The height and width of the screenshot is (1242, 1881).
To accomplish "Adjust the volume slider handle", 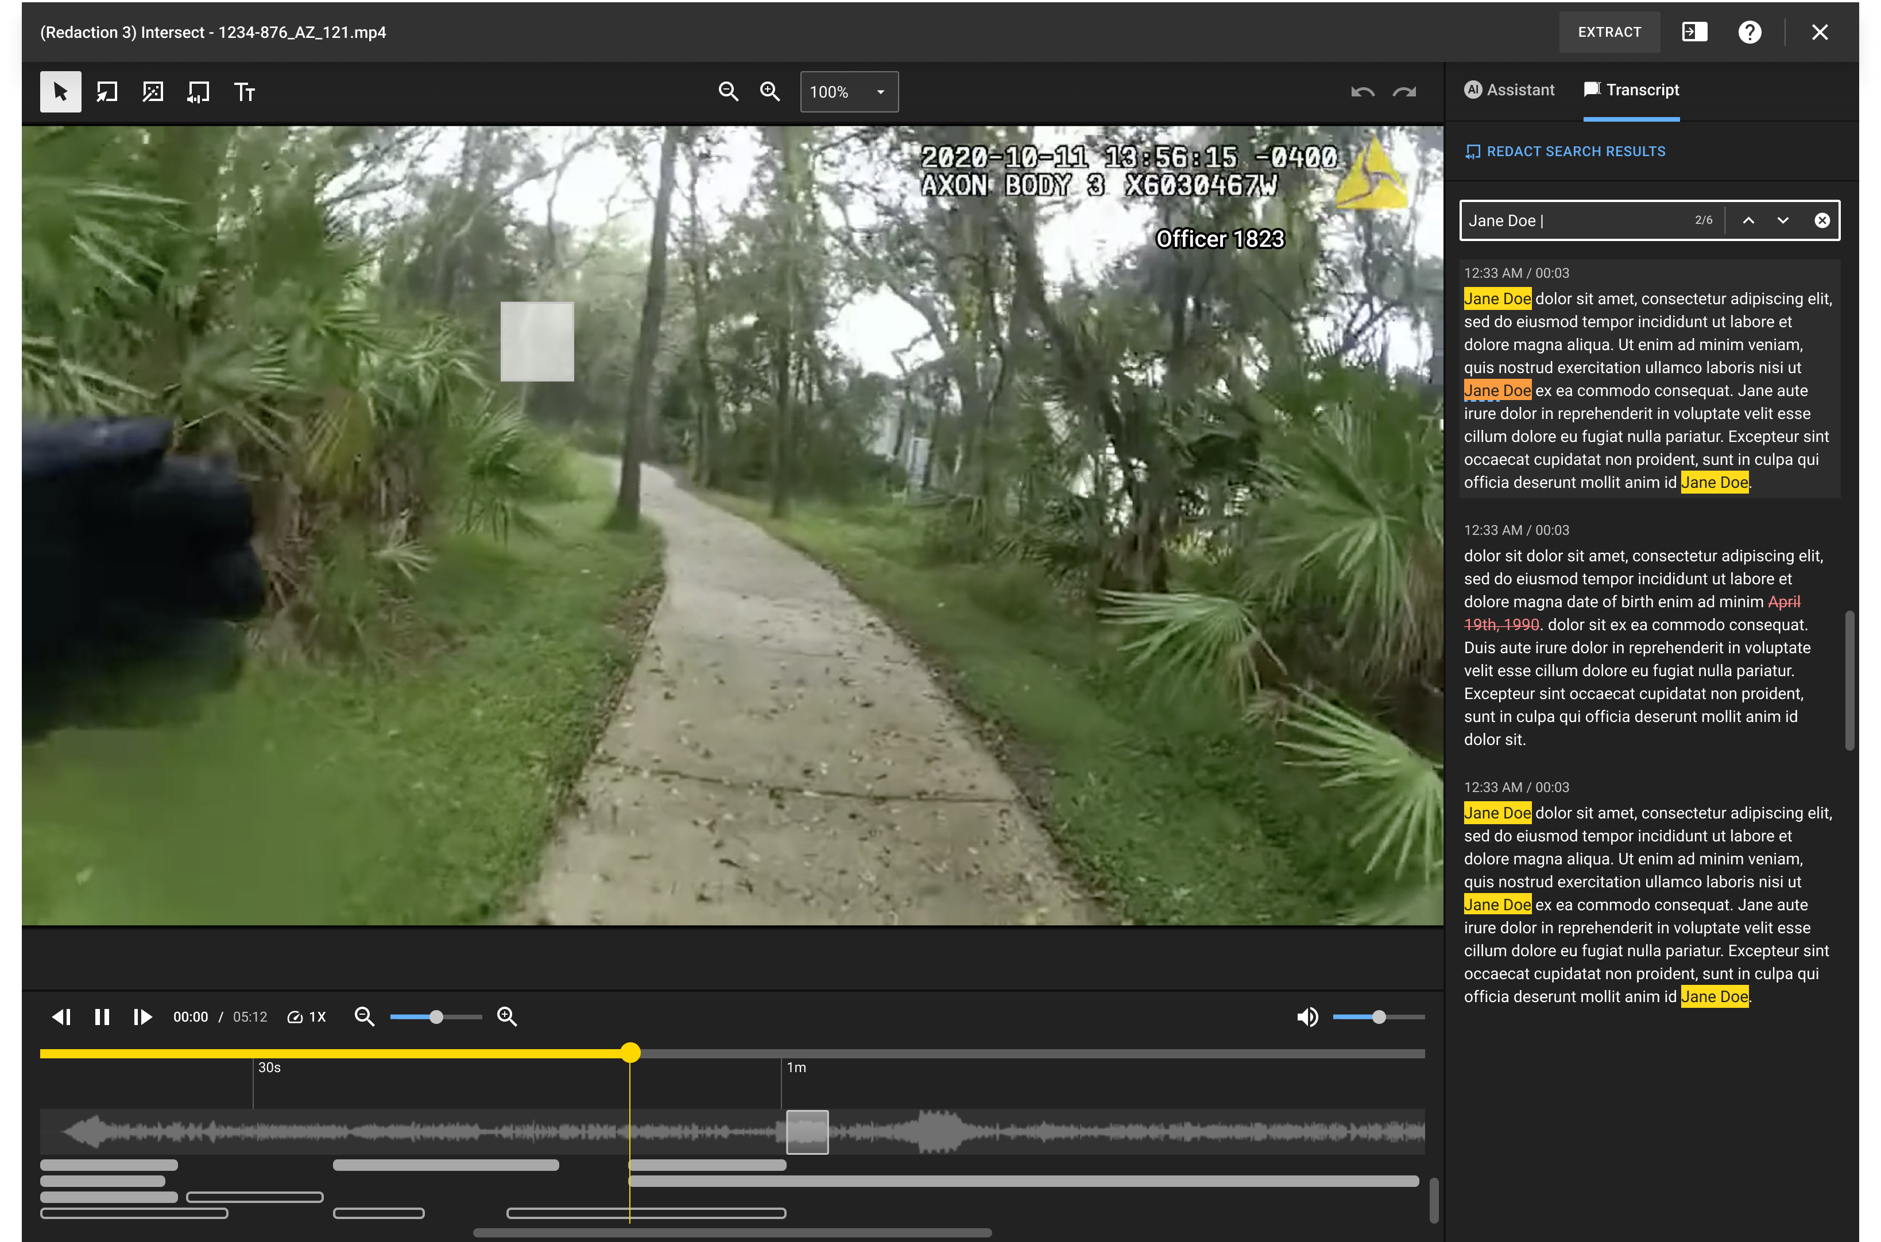I will click(1379, 1016).
